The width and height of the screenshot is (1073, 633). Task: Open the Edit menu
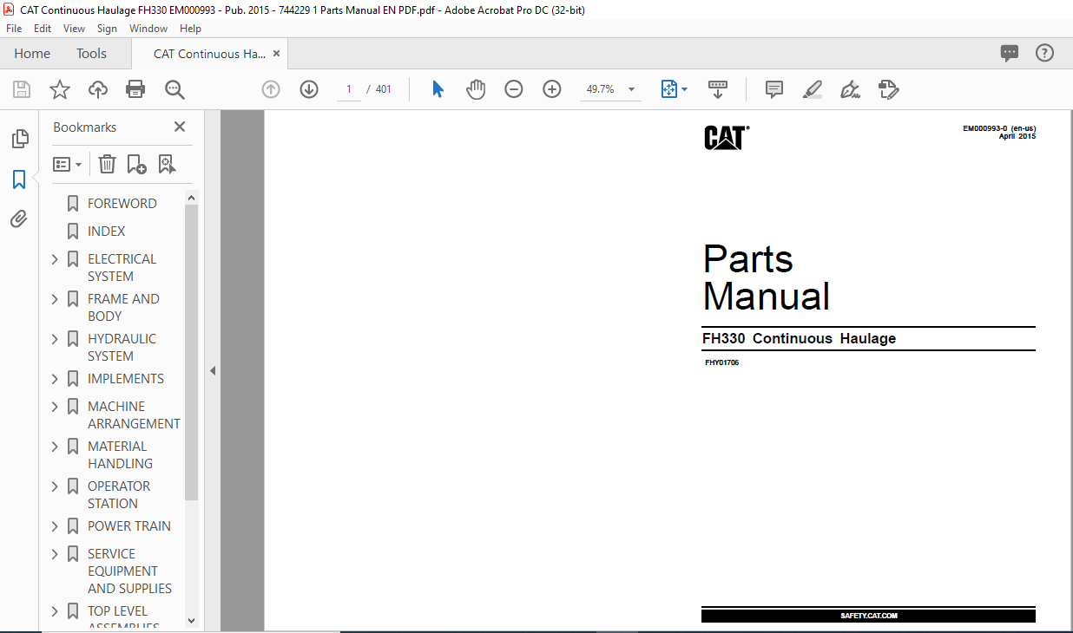click(43, 29)
